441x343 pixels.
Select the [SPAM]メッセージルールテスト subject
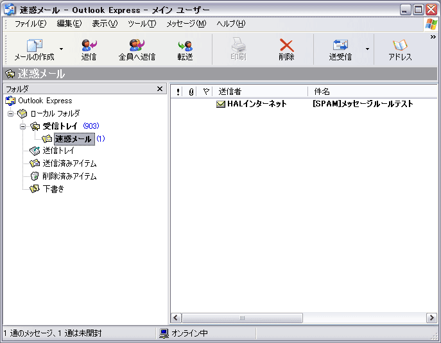[363, 104]
